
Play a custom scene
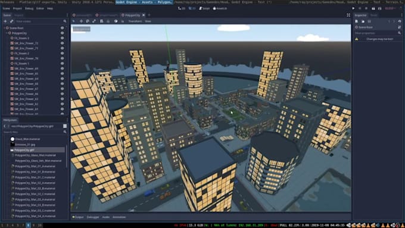pos(379,8)
